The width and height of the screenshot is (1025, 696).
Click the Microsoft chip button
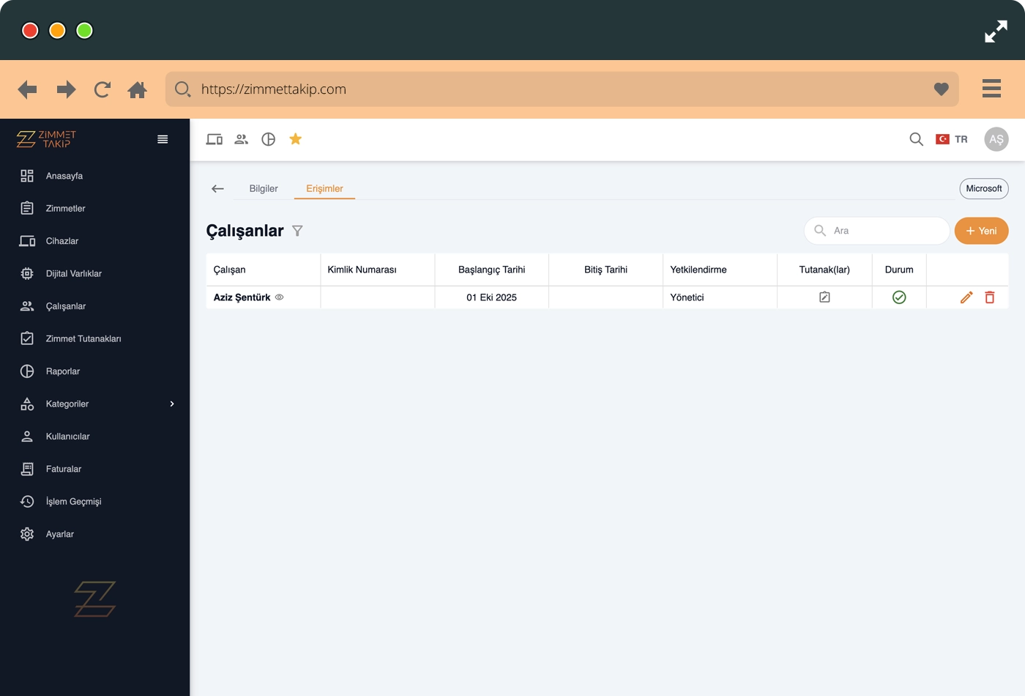tap(984, 188)
